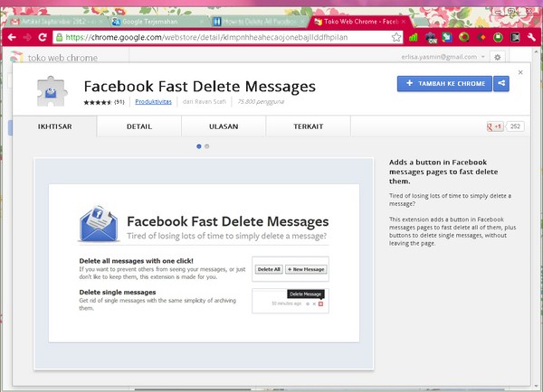Click the blue arrow extension icon
Screen dimensions: 543x392
pos(447,37)
